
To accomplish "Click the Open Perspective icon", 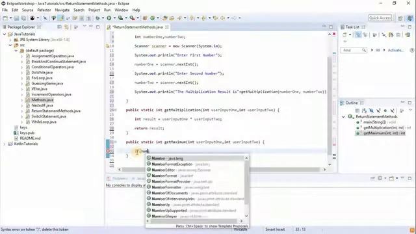I will (x=400, y=18).
